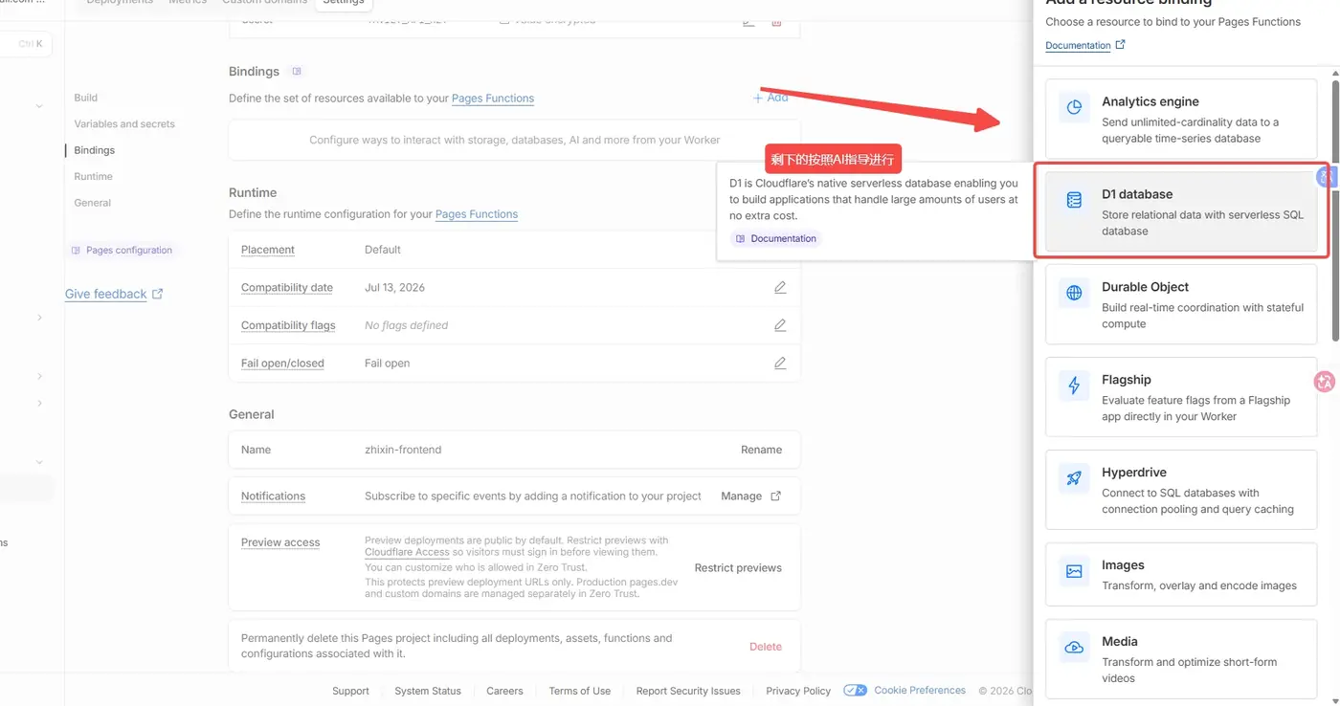Pick the Durable Object globe icon
Viewport: 1340px width, 706px height.
(1074, 293)
